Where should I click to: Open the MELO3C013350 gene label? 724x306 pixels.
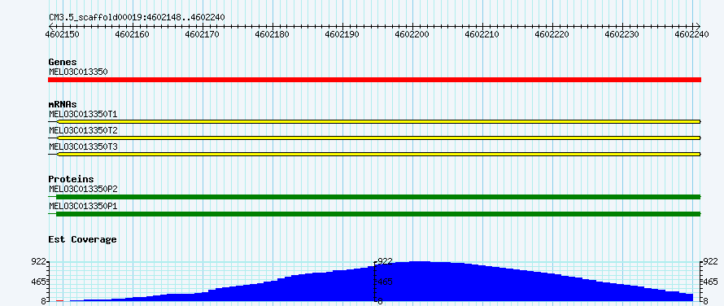78,72
